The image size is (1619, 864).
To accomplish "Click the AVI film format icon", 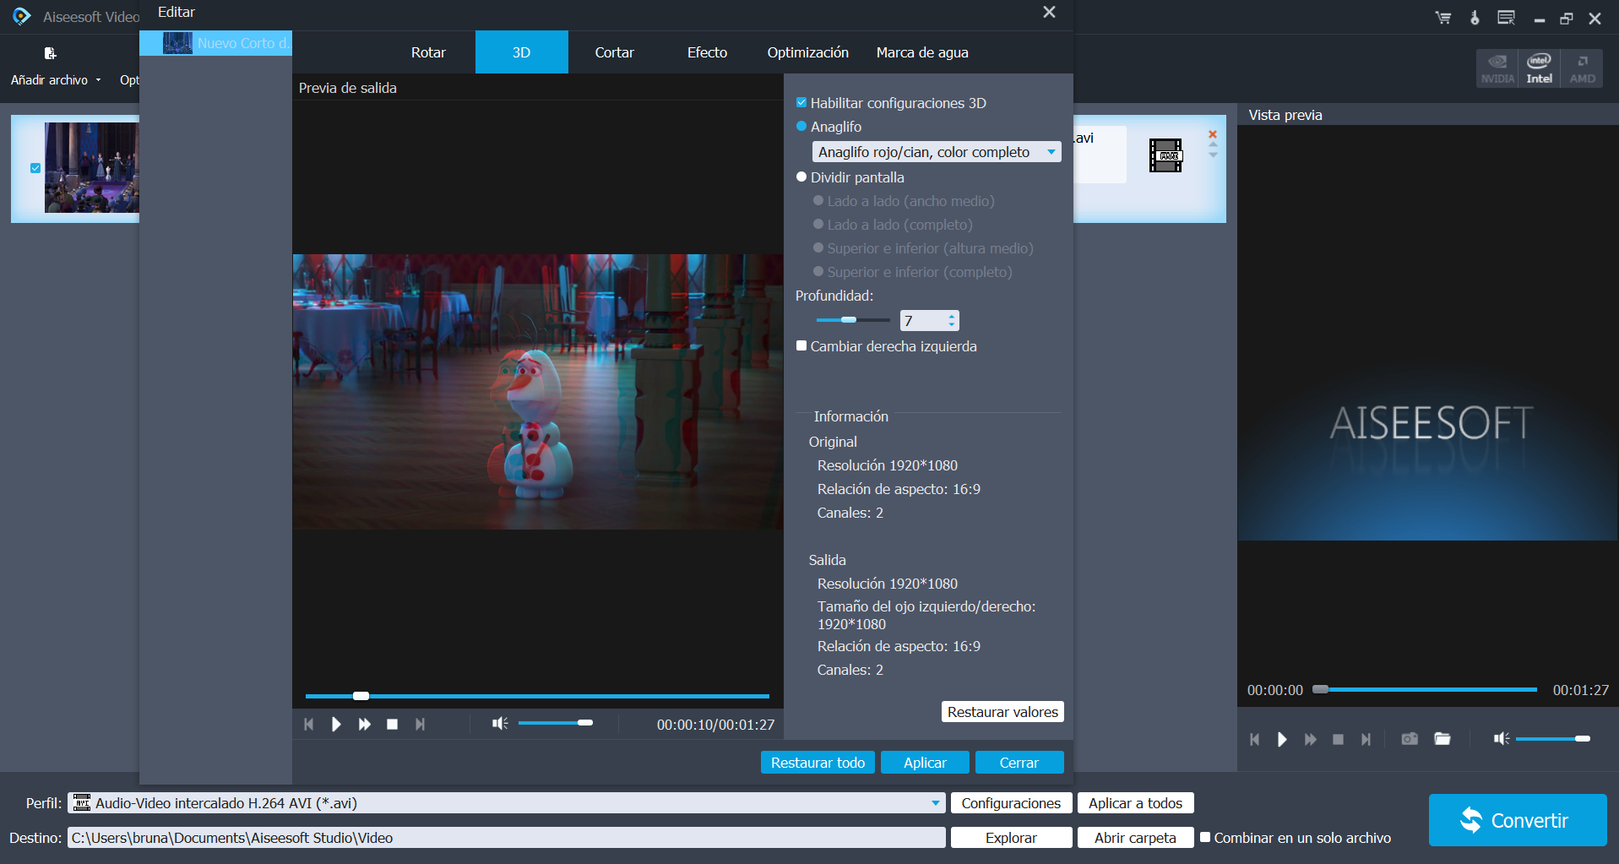I will tap(1165, 155).
